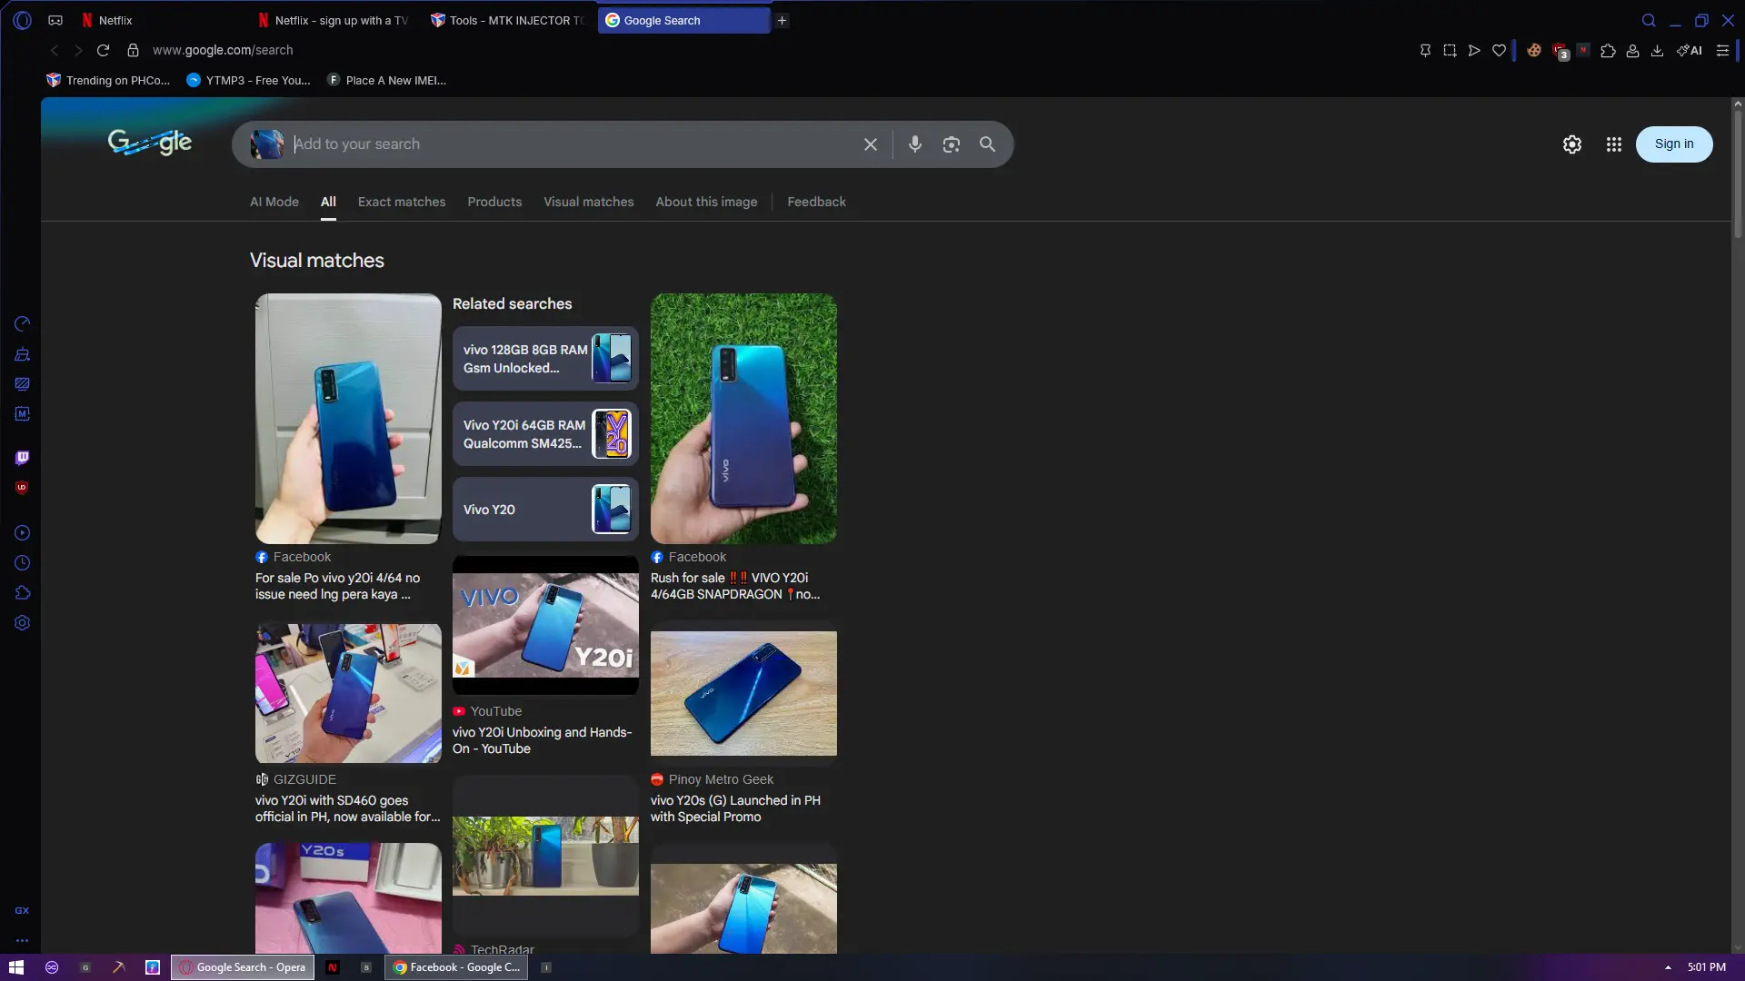Open the extensions puzzle icon in toolbar

coord(1608,51)
